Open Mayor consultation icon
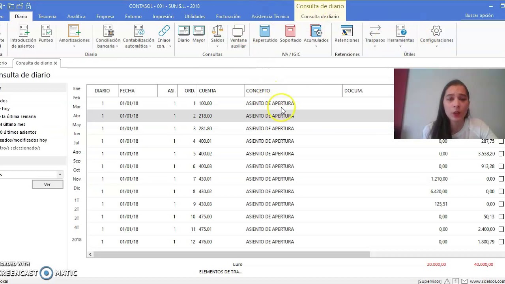 (x=199, y=34)
